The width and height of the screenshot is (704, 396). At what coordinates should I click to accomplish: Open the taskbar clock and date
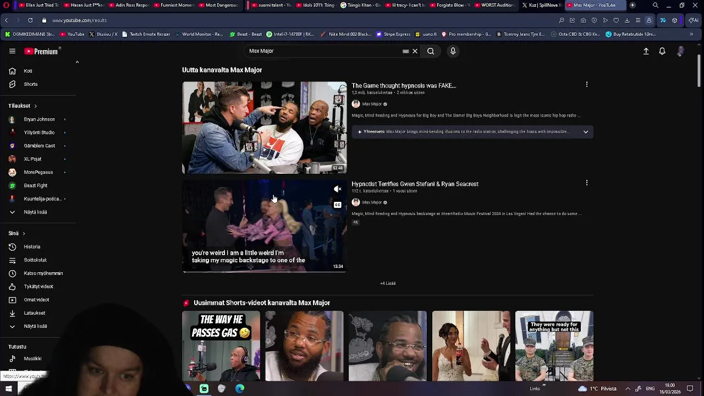(x=670, y=388)
